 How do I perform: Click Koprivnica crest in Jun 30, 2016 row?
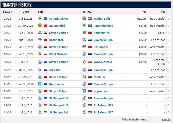pyautogui.click(x=40, y=84)
